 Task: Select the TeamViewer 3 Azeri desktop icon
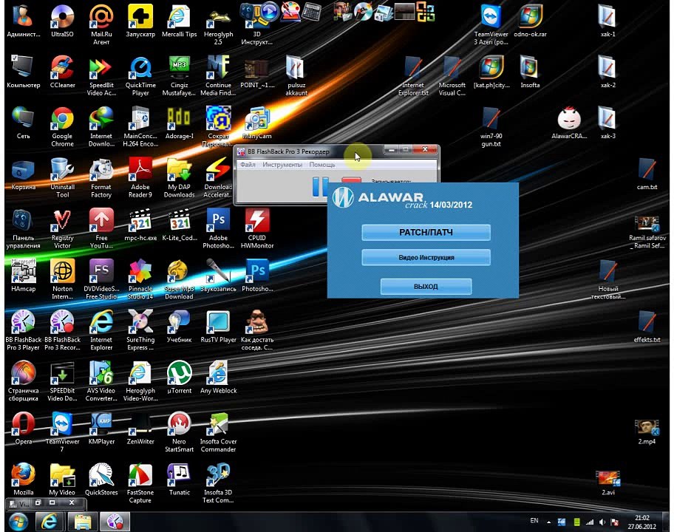pyautogui.click(x=491, y=25)
